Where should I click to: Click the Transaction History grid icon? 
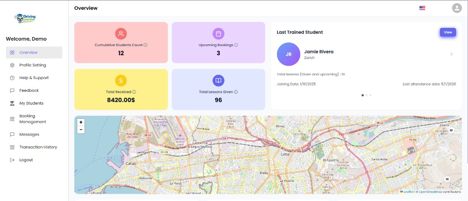[12, 147]
